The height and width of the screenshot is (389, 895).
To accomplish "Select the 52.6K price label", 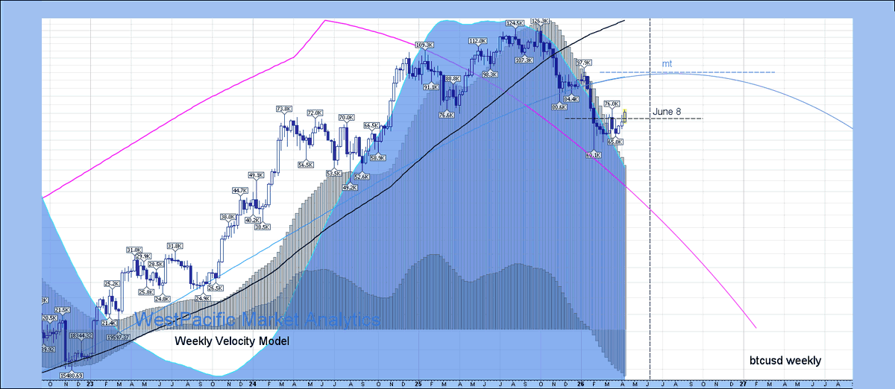I will pos(361,177).
